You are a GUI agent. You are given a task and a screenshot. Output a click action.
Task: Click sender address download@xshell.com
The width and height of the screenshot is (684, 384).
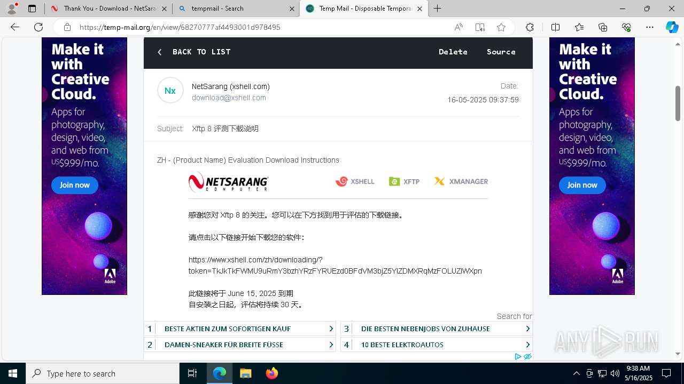[x=229, y=98]
